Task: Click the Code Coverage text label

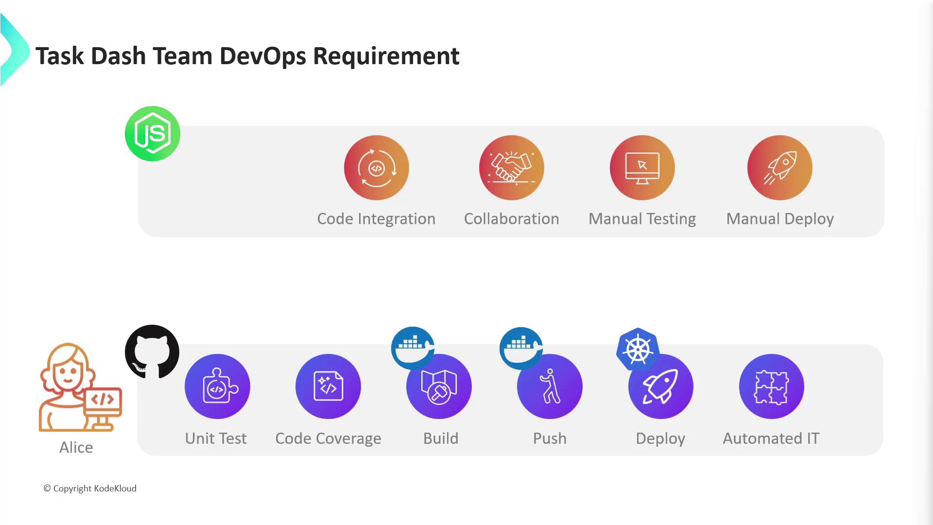Action: click(328, 438)
